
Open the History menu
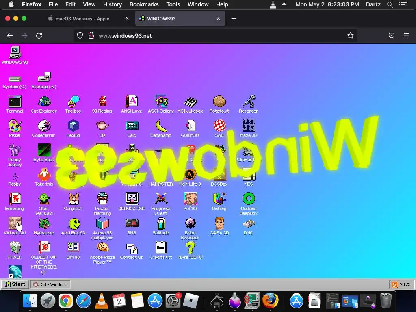[113, 4]
